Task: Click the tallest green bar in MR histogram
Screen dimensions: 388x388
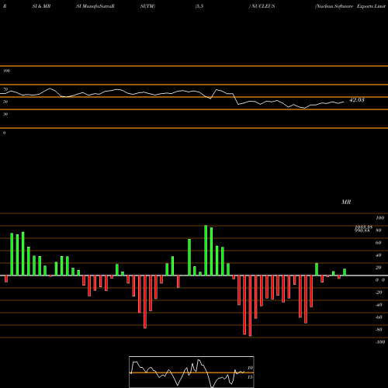Action: click(206, 251)
